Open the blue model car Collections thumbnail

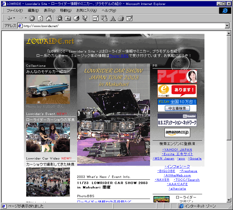pyautogui.click(x=48, y=89)
